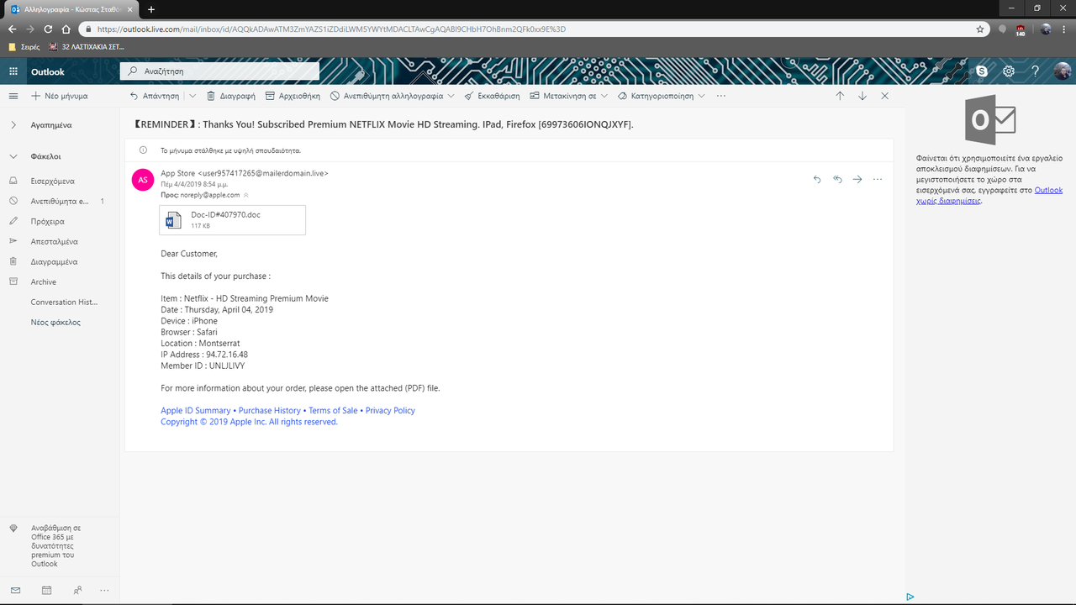Image resolution: width=1076 pixels, height=605 pixels.
Task: Reload the page with browser refresh
Action: (48, 29)
